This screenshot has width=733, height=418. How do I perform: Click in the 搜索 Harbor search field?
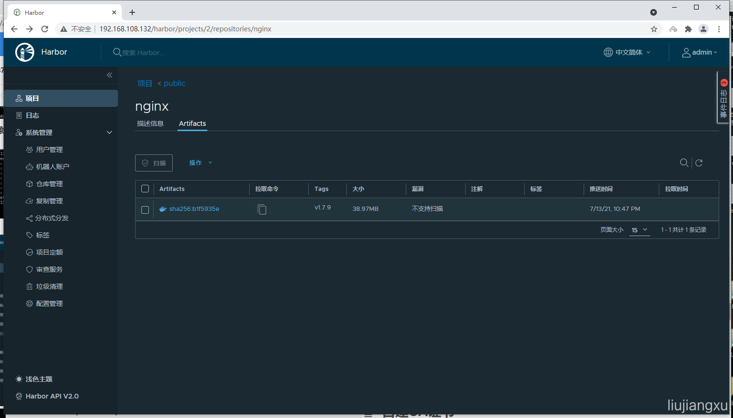coord(144,53)
